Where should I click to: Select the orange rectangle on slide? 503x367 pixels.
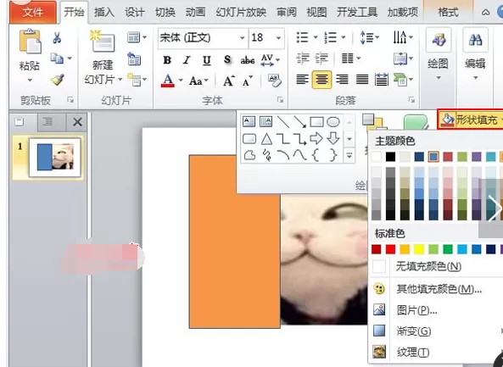coord(234,242)
